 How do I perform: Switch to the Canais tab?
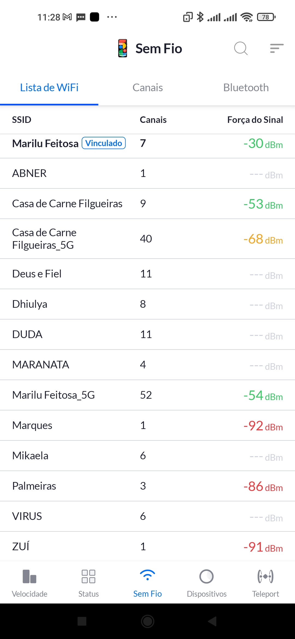tap(147, 88)
